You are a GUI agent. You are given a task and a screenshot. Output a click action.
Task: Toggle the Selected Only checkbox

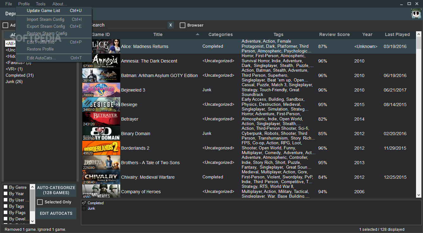[x=40, y=202]
